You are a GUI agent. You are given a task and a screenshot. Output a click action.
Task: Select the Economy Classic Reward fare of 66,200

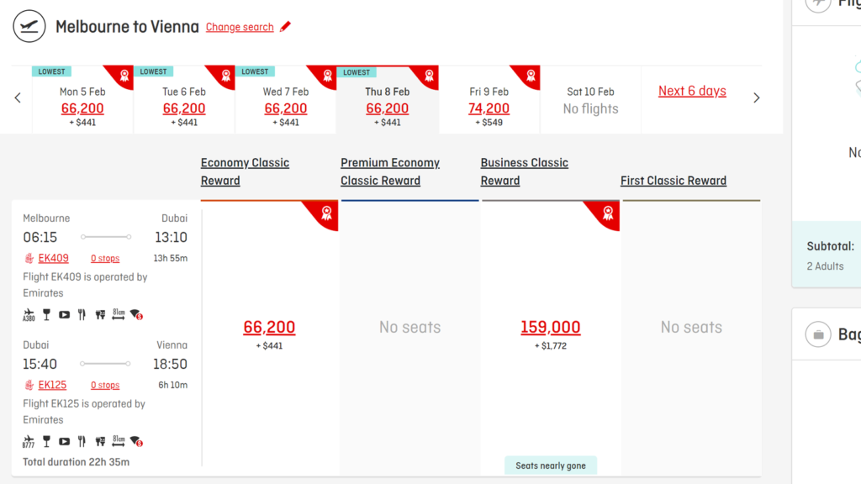tap(269, 326)
